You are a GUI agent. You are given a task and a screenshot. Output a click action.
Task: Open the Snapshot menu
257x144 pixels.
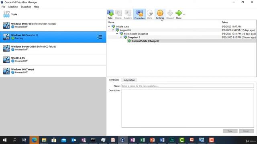point(26,7)
